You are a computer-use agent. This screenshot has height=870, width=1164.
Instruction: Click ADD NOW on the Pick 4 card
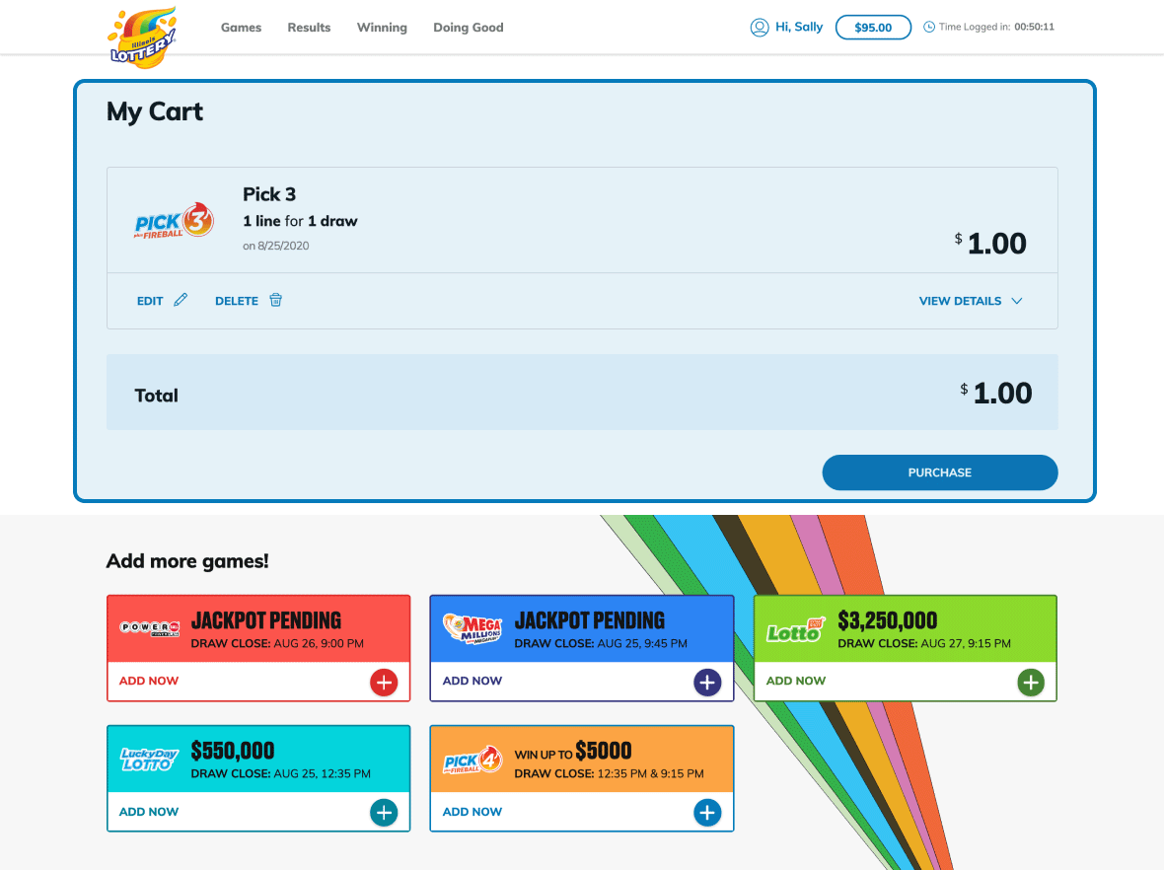(x=473, y=812)
